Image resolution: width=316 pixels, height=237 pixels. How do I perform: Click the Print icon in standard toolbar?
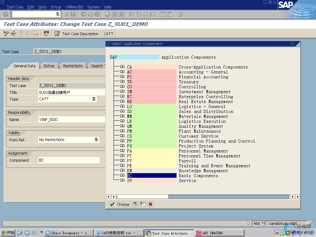tap(107, 14)
